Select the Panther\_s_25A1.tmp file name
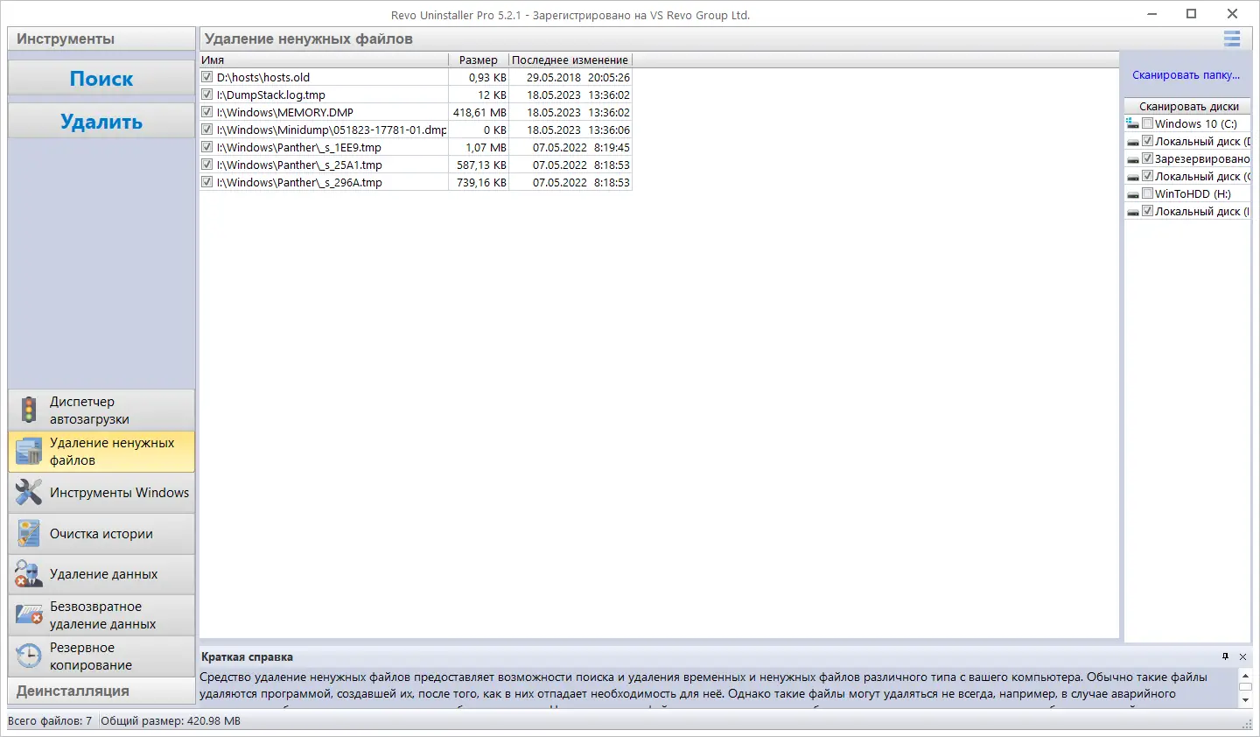This screenshot has width=1260, height=737. tap(299, 165)
